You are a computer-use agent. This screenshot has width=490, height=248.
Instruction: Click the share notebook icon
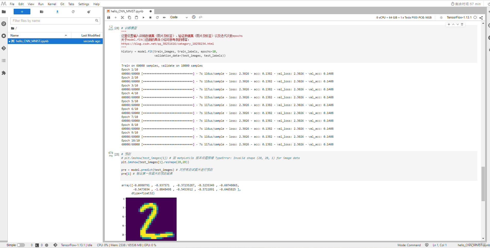point(481,18)
